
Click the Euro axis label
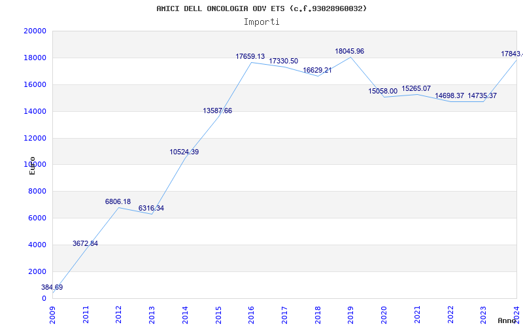(x=32, y=165)
